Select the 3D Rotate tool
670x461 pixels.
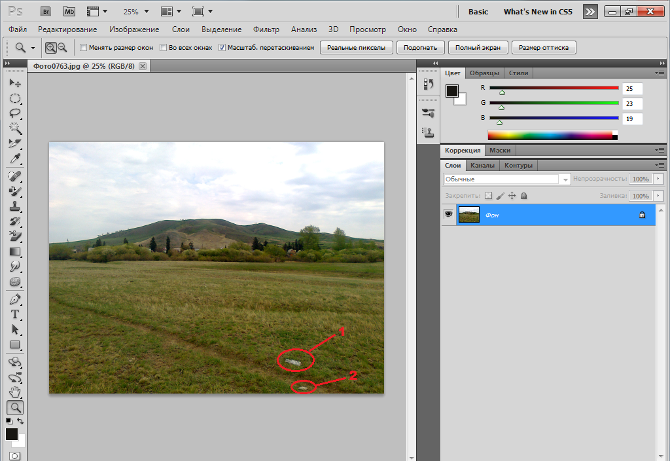15,362
